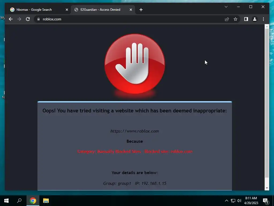Close the Chrome window
Viewport: 274px width, 206px height.
point(263,7)
